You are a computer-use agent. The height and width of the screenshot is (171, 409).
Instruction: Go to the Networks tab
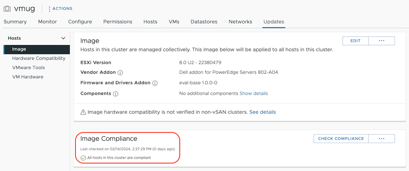coord(240,22)
